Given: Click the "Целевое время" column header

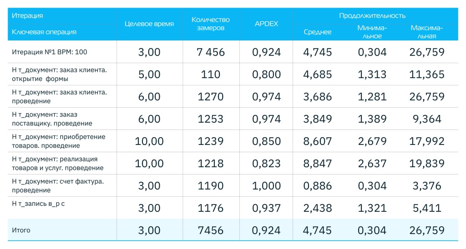Looking at the screenshot, I should point(149,24).
